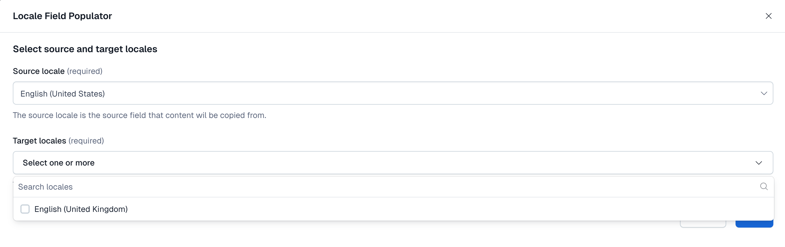785x247 pixels.
Task: Open the English (United States) source select
Action: pos(366,93)
